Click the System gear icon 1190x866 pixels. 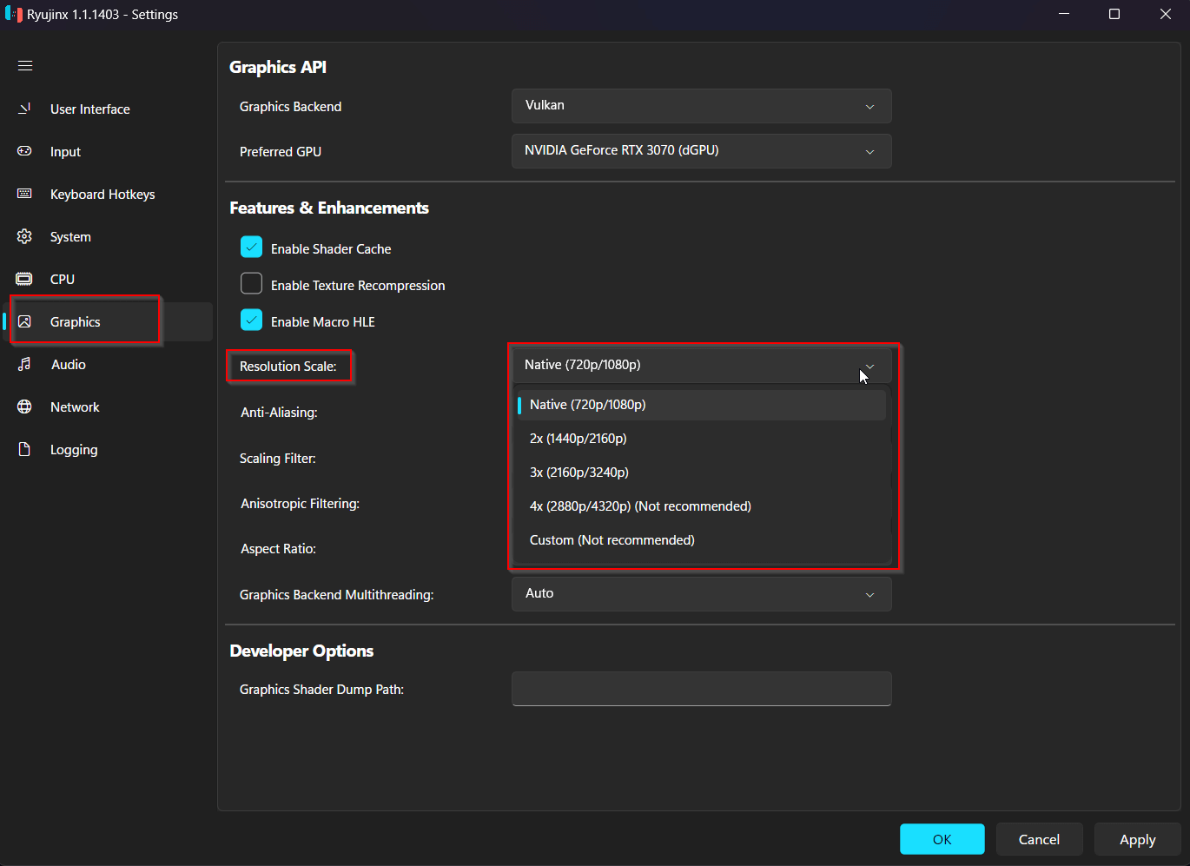point(25,236)
